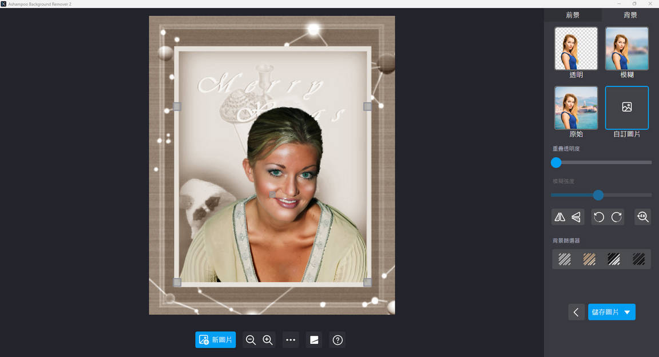Rotate the image clockwise
The width and height of the screenshot is (659, 357).
click(617, 217)
